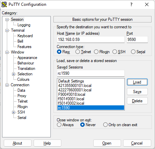155x149 pixels.
Task: Select session f501-f0001.local
Action: pyautogui.click(x=91, y=99)
